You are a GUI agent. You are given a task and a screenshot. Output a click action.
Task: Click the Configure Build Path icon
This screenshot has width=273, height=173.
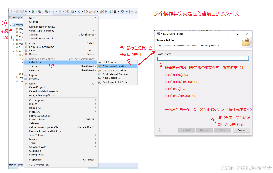coord(99,83)
